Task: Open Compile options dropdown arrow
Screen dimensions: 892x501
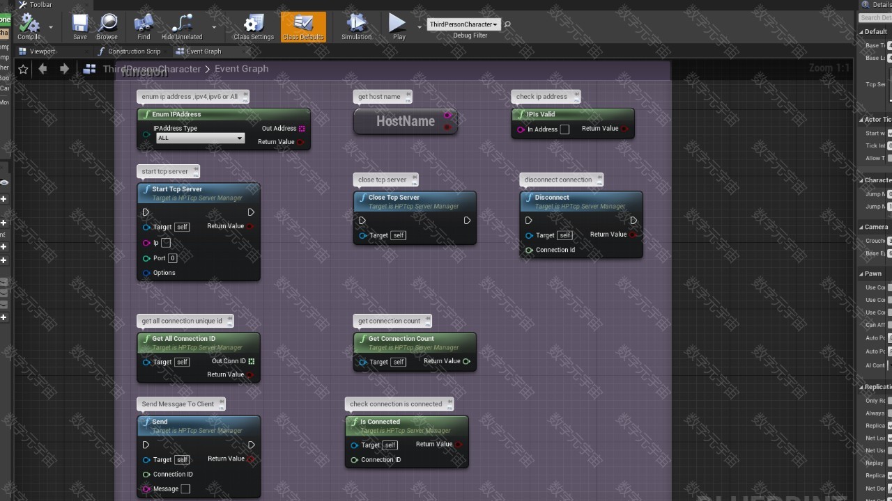Action: pos(51,27)
